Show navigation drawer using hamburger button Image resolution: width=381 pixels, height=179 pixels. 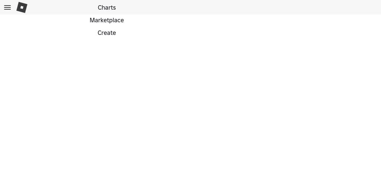tap(7, 7)
